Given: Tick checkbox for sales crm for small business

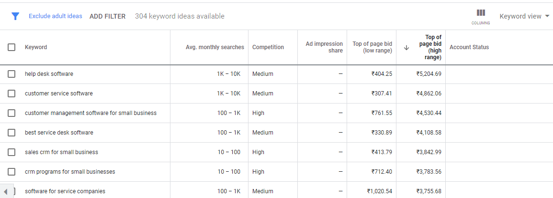Looking at the screenshot, I should (x=11, y=152).
